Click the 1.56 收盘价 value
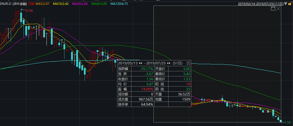This screenshot has width=293, height=126. click(150, 79)
